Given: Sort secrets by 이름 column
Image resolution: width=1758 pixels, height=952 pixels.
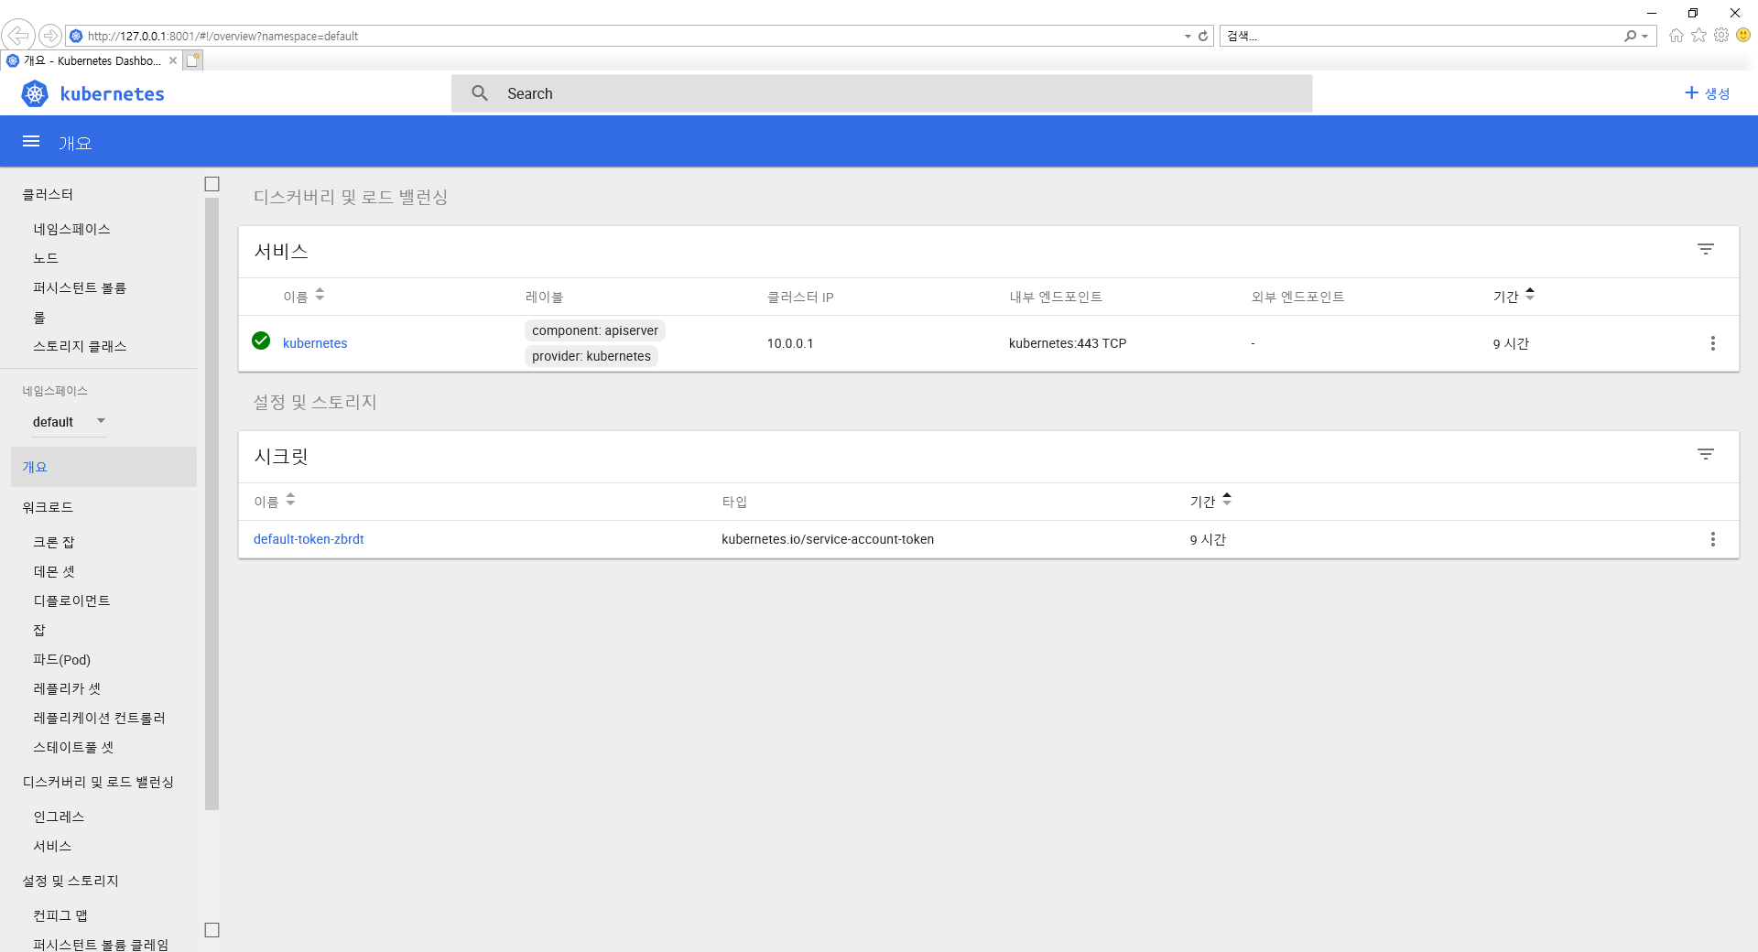Looking at the screenshot, I should point(275,501).
